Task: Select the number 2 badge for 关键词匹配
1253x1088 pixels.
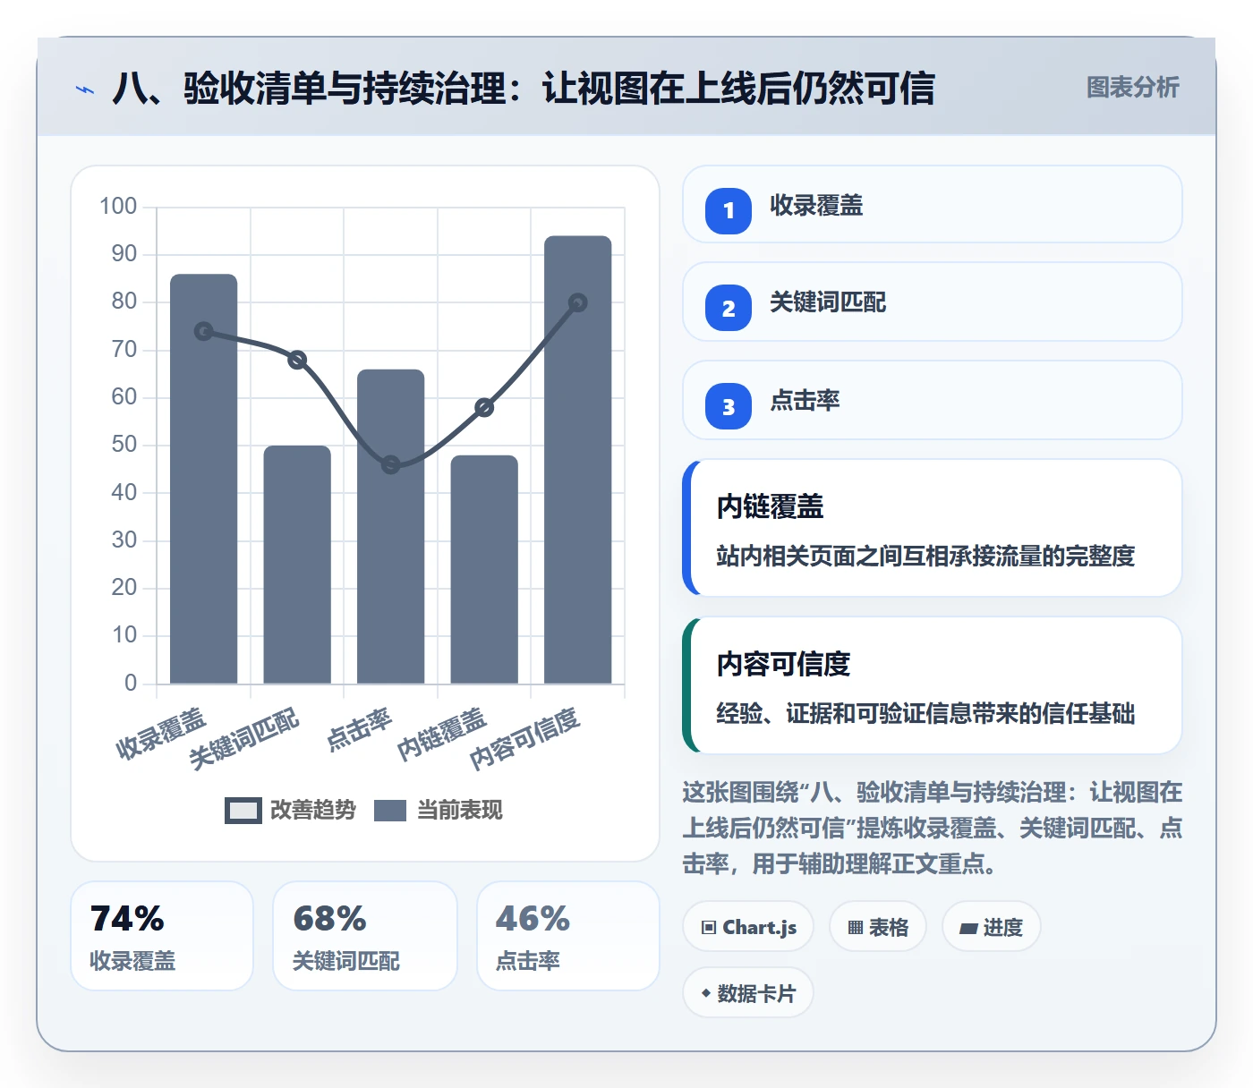Action: coord(729,308)
